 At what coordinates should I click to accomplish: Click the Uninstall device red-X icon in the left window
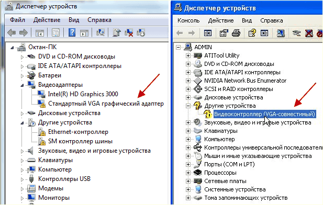coord(129,32)
